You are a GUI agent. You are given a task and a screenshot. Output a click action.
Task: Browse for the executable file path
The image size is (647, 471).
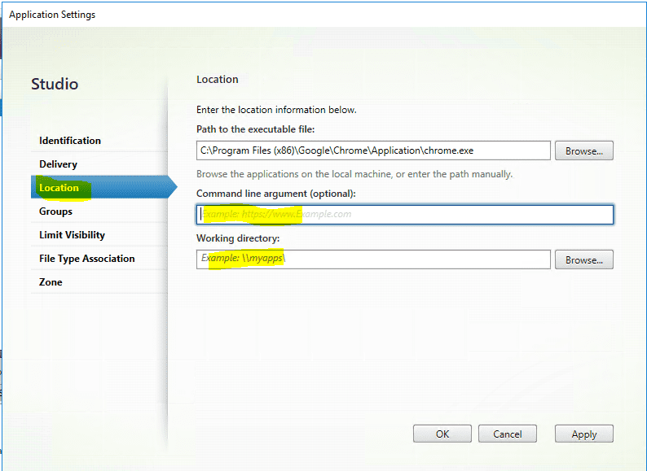584,150
